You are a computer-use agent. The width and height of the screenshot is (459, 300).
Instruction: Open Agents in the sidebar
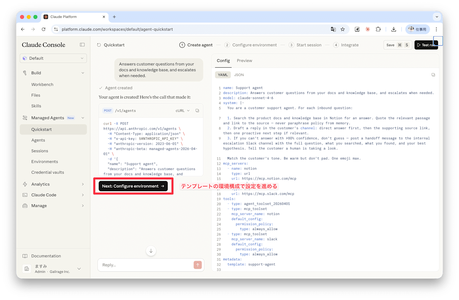tap(38, 140)
